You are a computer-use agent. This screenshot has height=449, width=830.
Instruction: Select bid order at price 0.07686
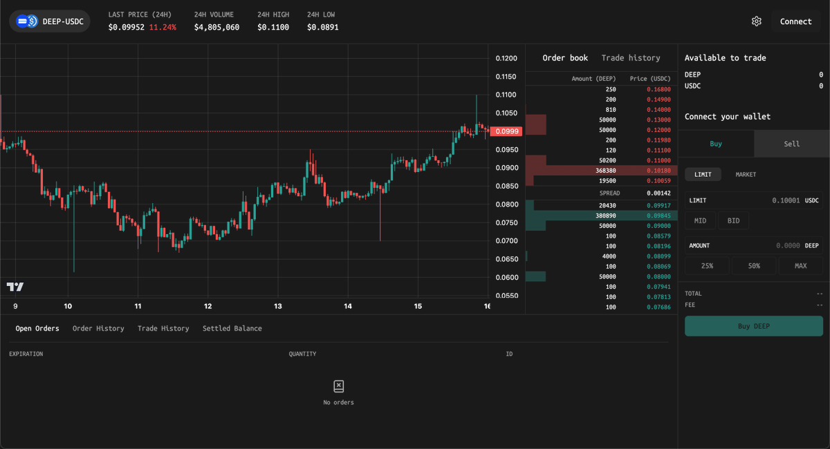point(602,307)
